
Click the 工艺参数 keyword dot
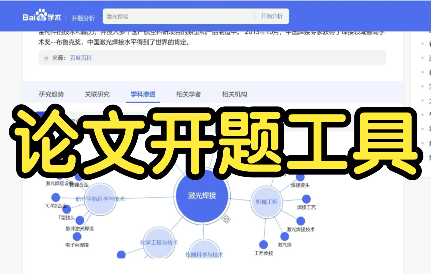point(263,245)
